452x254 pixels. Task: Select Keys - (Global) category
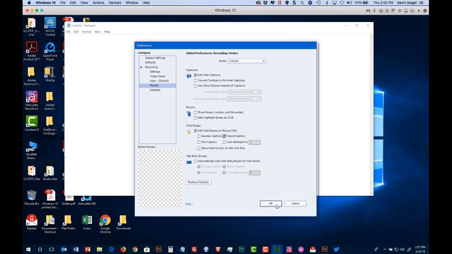159,81
